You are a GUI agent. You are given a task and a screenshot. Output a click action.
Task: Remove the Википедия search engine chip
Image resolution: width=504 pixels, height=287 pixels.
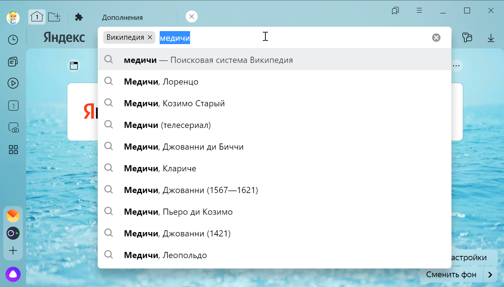pos(150,38)
